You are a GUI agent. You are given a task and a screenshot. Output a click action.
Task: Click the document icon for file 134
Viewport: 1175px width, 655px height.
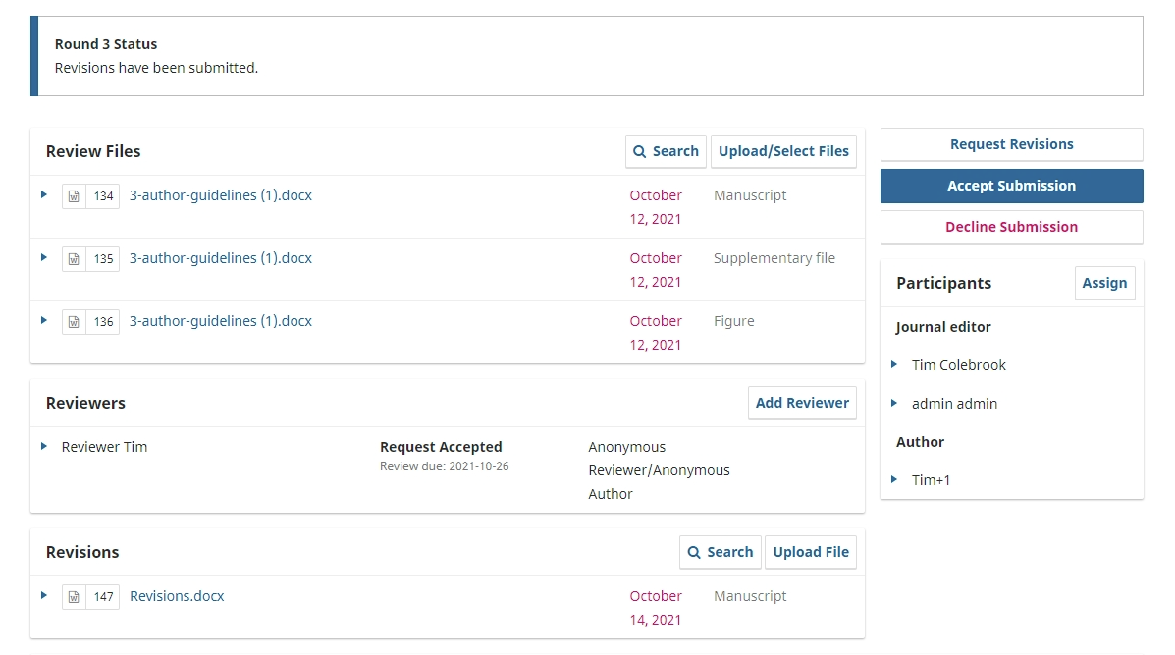(74, 196)
